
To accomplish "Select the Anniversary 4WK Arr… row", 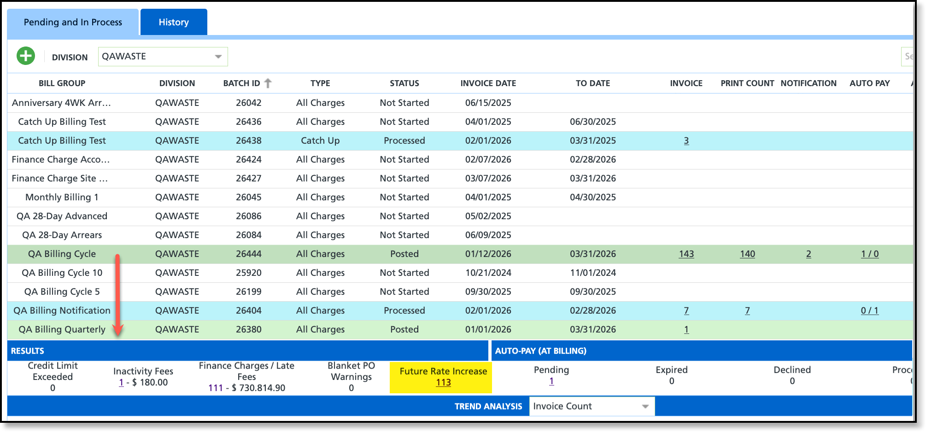I will (x=460, y=103).
